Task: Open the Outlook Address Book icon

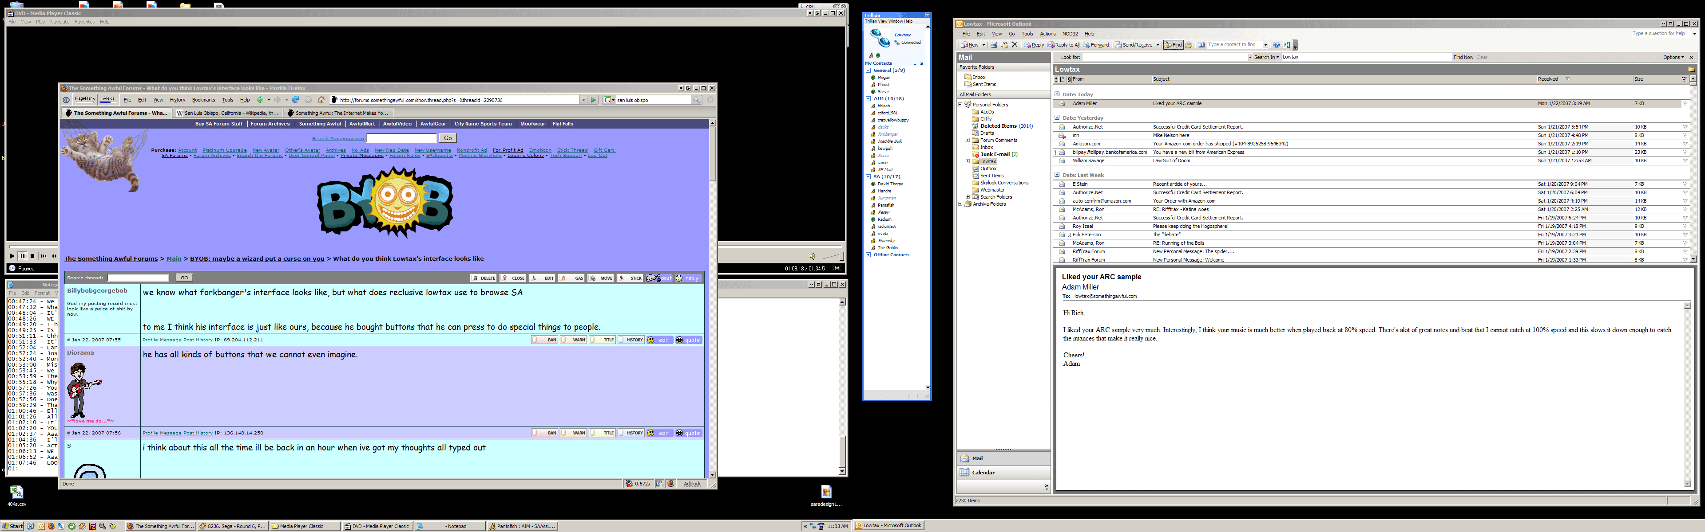Action: coord(1201,45)
